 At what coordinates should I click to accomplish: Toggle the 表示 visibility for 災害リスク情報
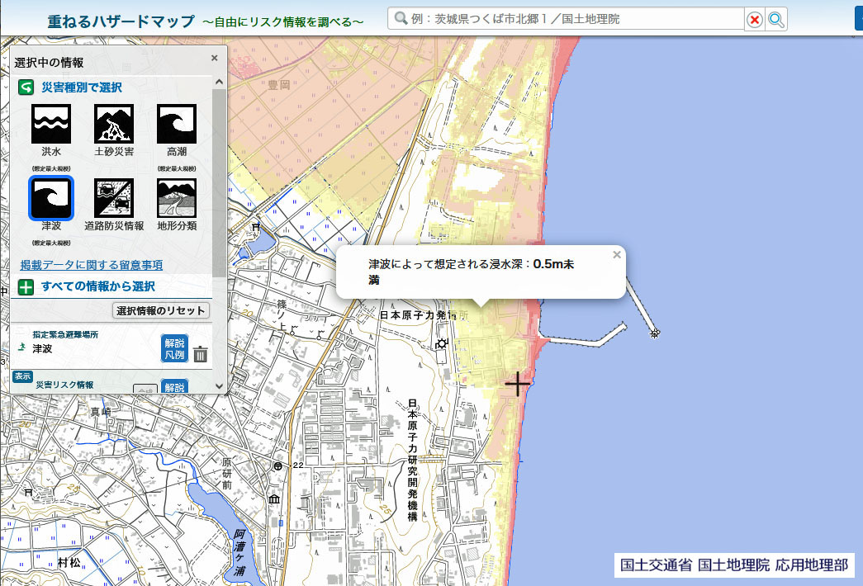tap(22, 376)
